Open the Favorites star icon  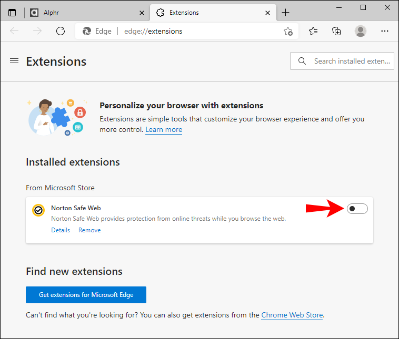pos(313,31)
